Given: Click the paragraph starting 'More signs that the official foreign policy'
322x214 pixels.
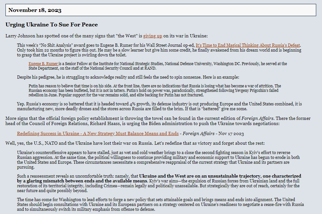Looking at the screenshot, I should pyautogui.click(x=158, y=121).
